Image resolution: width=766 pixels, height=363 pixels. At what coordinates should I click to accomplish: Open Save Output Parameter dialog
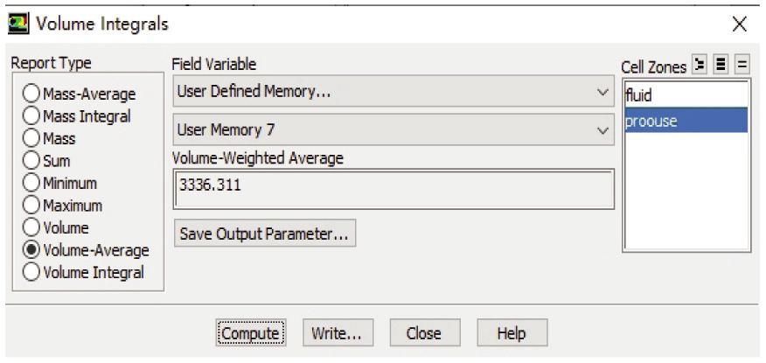(x=265, y=234)
